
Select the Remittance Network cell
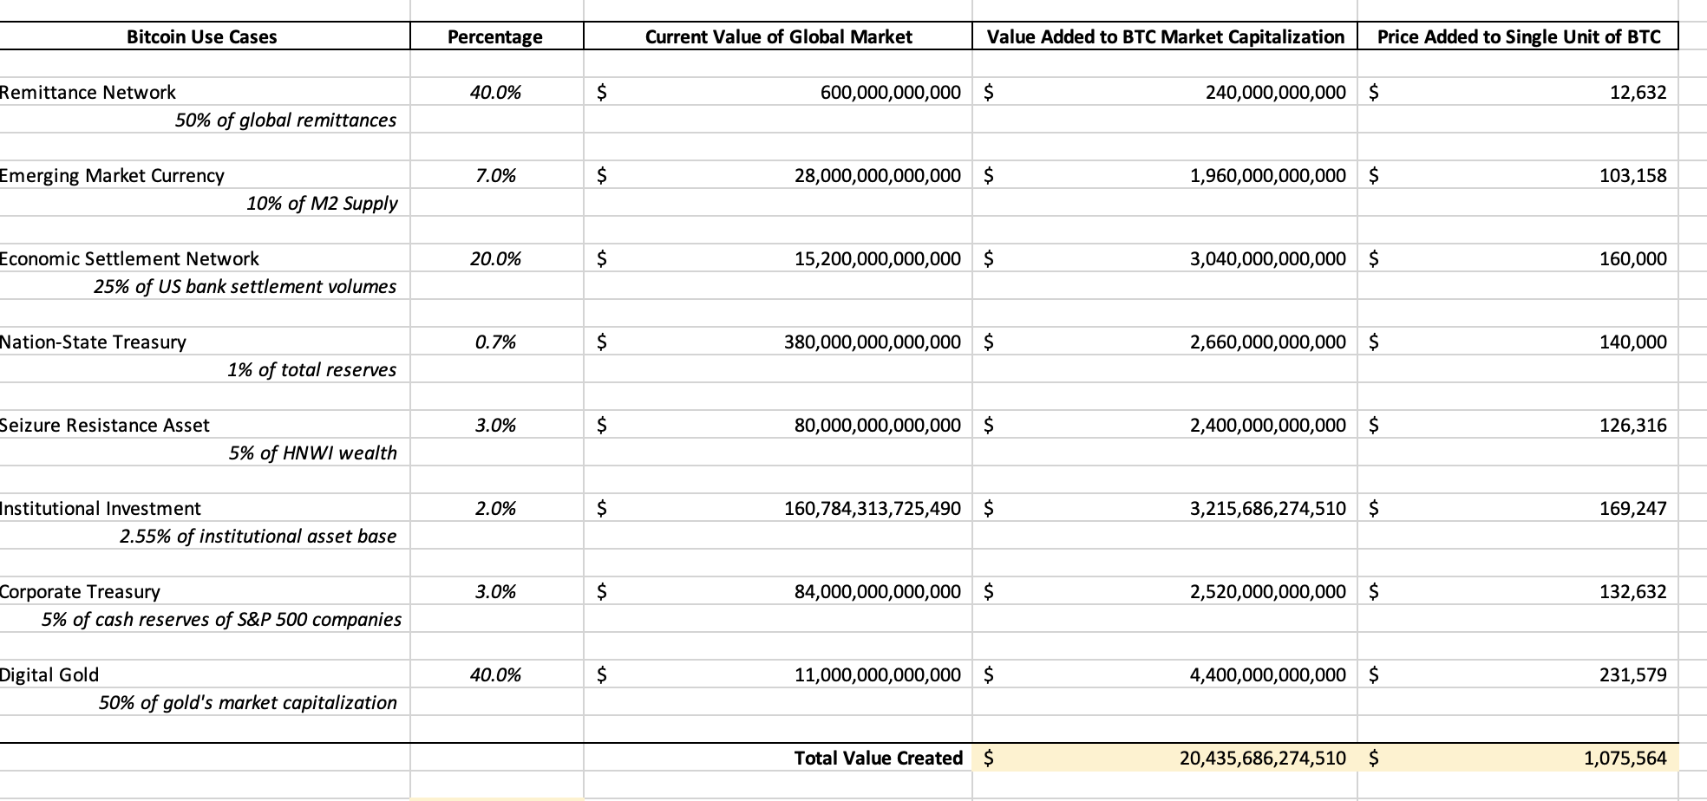(205, 92)
